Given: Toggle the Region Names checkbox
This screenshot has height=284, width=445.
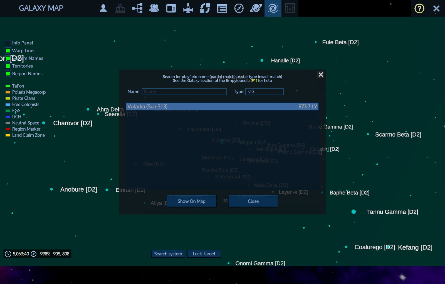Looking at the screenshot, I should (x=8, y=74).
